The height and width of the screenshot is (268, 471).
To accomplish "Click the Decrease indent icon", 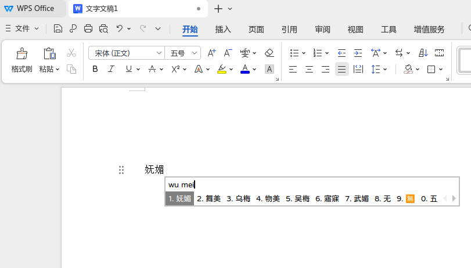I will pyautogui.click(x=341, y=53).
